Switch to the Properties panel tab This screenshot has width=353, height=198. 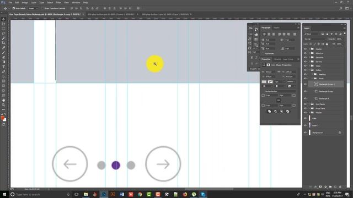(266, 59)
